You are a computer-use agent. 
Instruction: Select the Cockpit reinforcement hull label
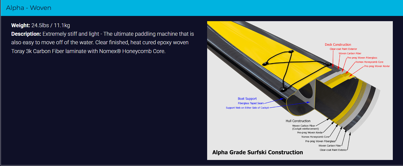point(305,129)
